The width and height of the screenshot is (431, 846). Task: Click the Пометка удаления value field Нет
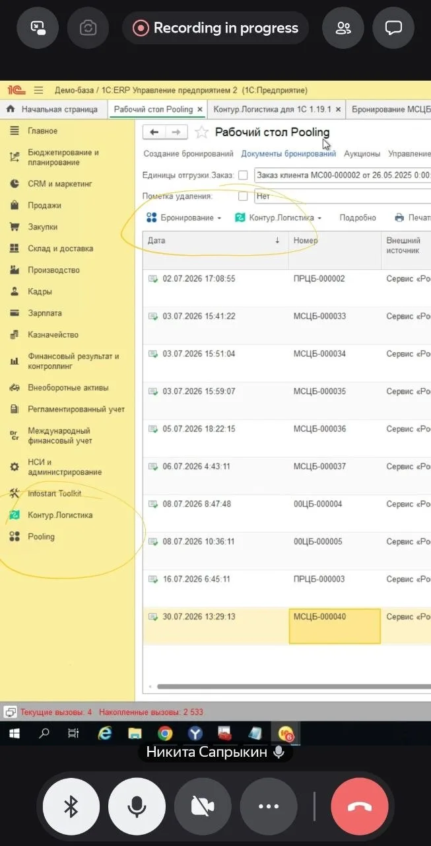[343, 196]
